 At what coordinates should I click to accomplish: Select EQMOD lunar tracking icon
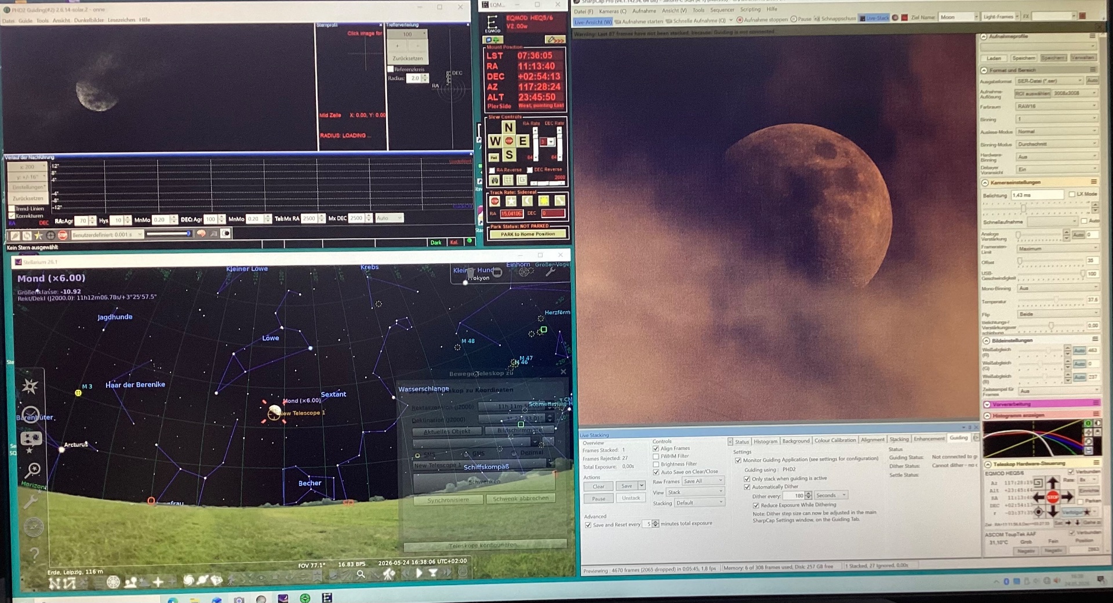click(527, 201)
